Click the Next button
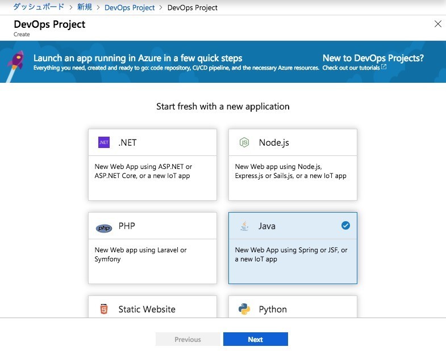The width and height of the screenshot is (446, 351). click(x=256, y=339)
